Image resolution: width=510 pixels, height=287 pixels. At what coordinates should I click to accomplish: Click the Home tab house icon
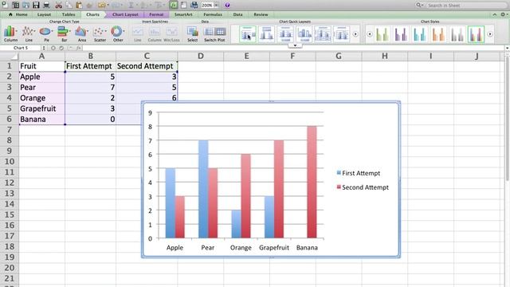10,14
